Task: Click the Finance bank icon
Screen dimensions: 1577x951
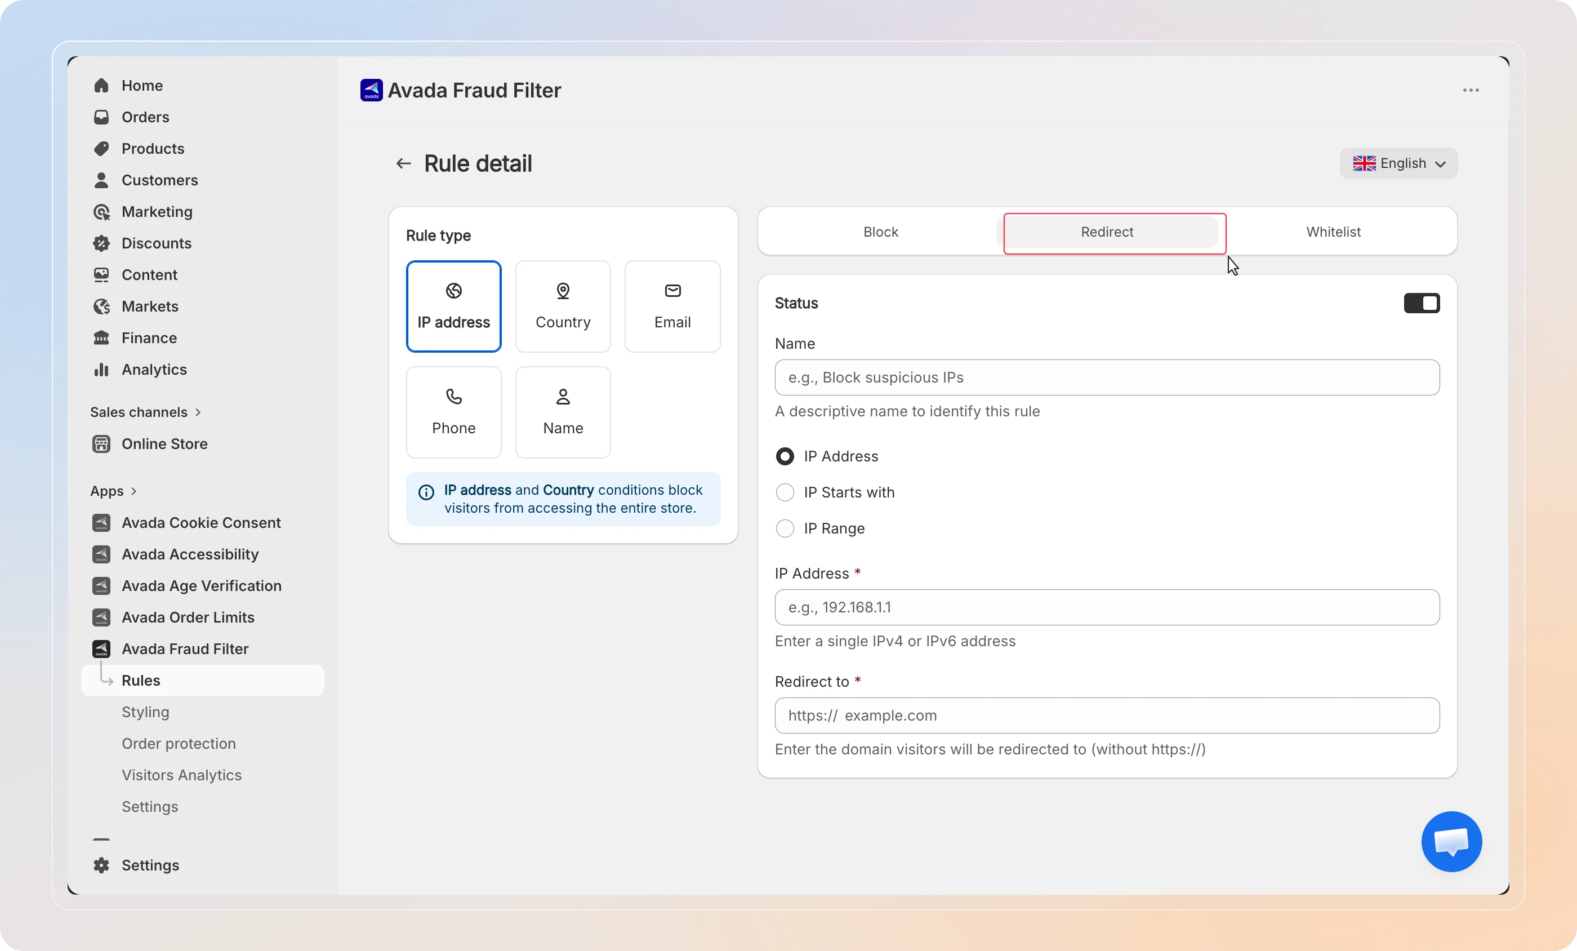Action: (101, 338)
